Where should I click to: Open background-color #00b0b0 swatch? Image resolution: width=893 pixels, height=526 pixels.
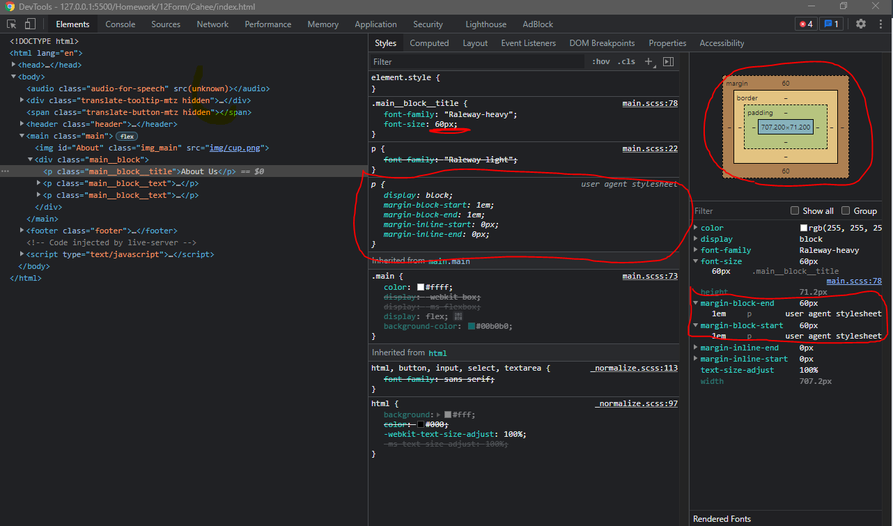tap(472, 326)
